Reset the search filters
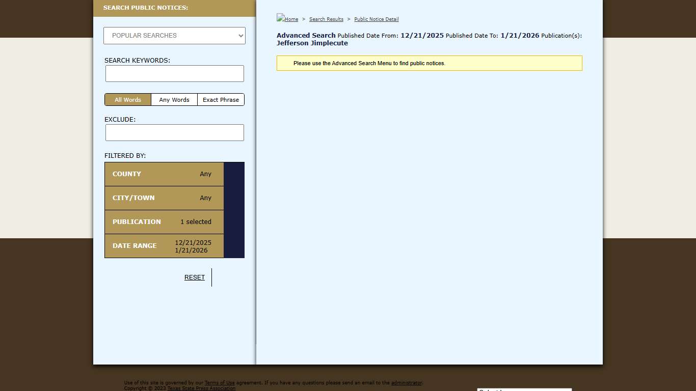Viewport: 696px width, 391px height. (195, 277)
